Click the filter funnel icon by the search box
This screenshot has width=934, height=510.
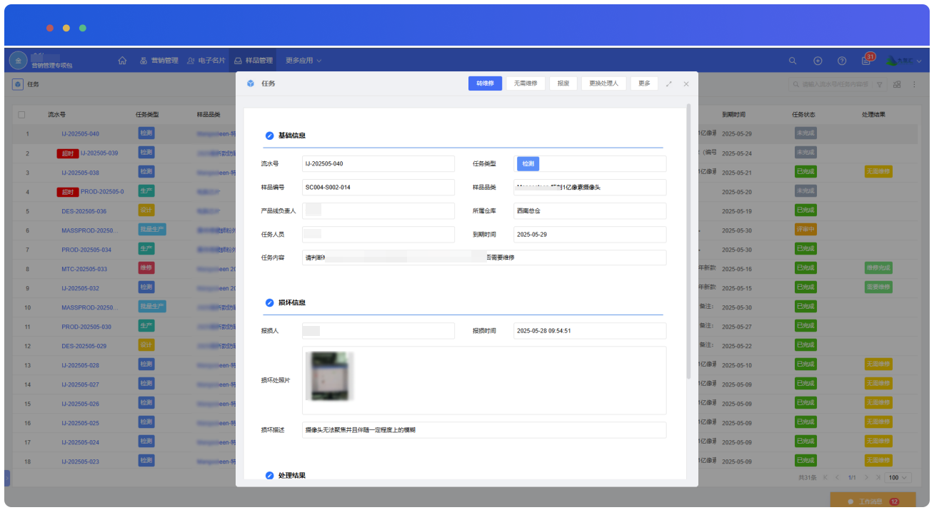click(880, 84)
